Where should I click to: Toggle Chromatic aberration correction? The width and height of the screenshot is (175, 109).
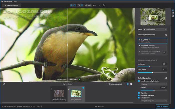click(139, 96)
